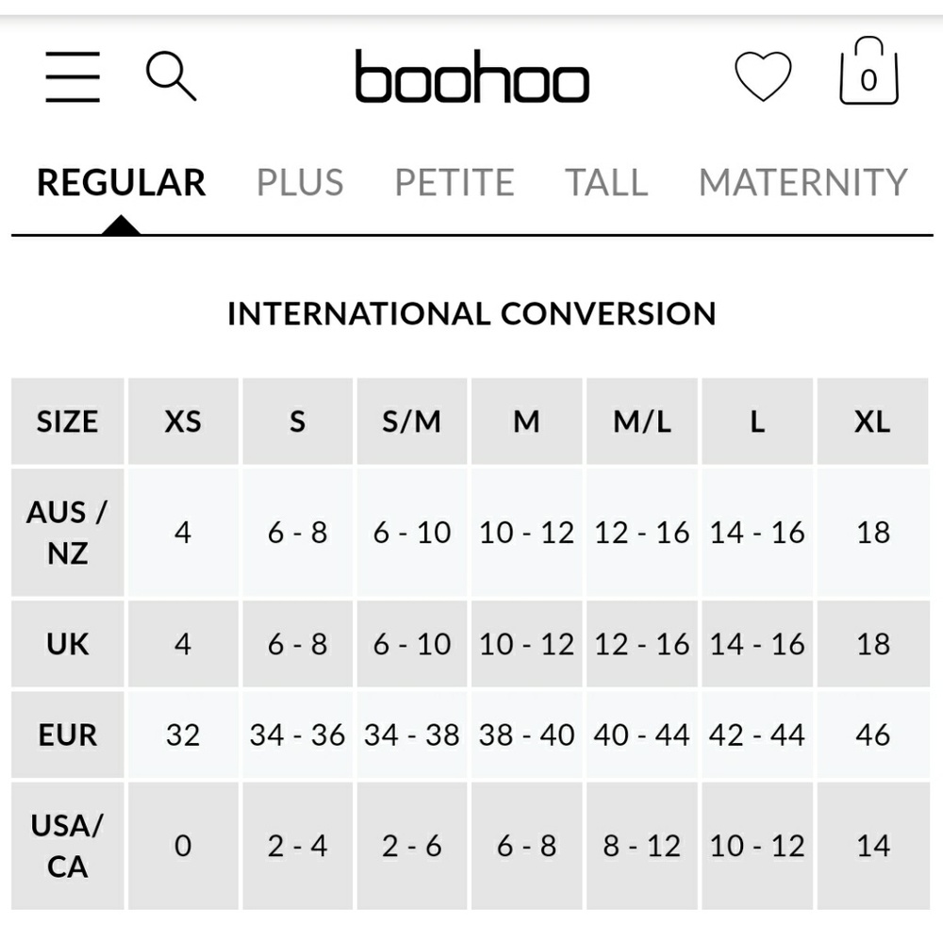Screen dimensions: 943x941
Task: Switch to the PLUS tab
Action: 300,182
